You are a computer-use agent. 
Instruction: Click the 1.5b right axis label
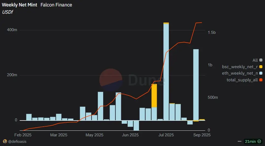coord(212,32)
